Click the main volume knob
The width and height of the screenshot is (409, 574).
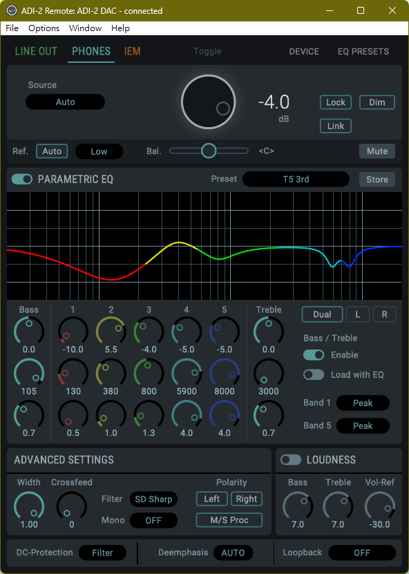[x=208, y=102]
